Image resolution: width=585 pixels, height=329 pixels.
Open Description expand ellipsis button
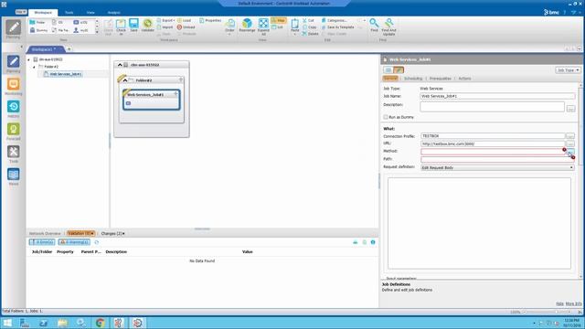[x=570, y=109]
